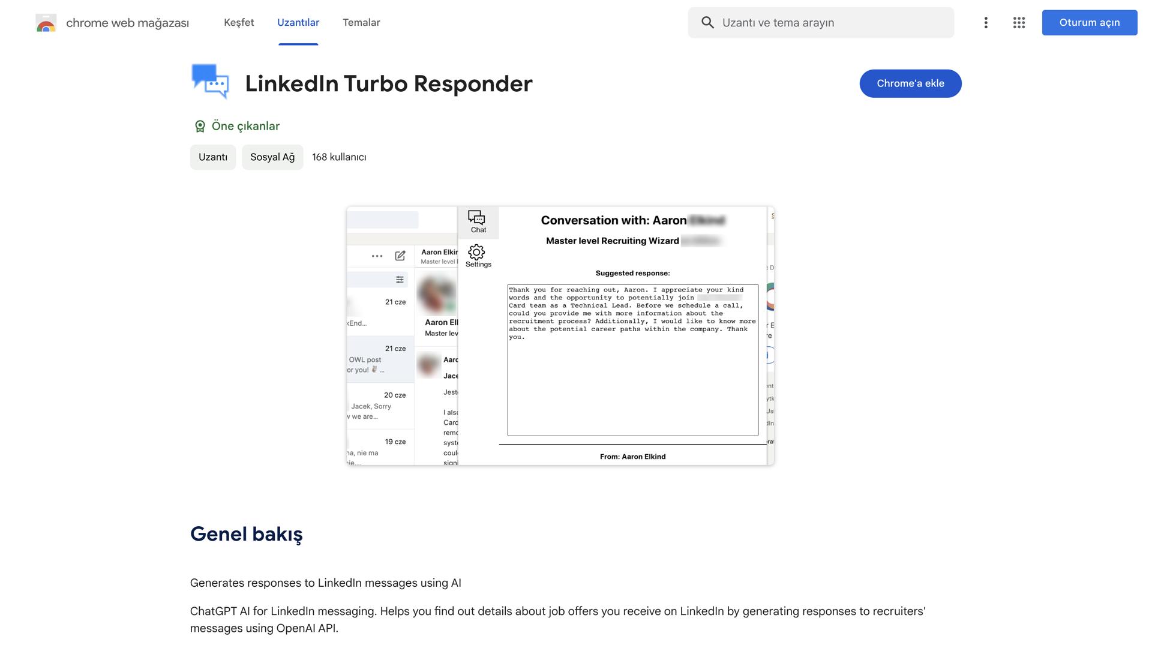The height and width of the screenshot is (648, 1152).
Task: Click the Chrome Web Store rainbow logo
Action: 46,23
